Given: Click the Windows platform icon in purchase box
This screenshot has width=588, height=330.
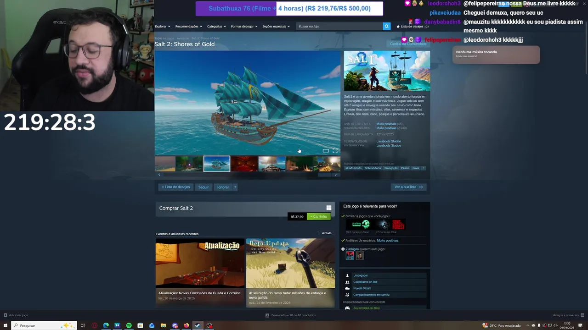Looking at the screenshot, I should 328,208.
